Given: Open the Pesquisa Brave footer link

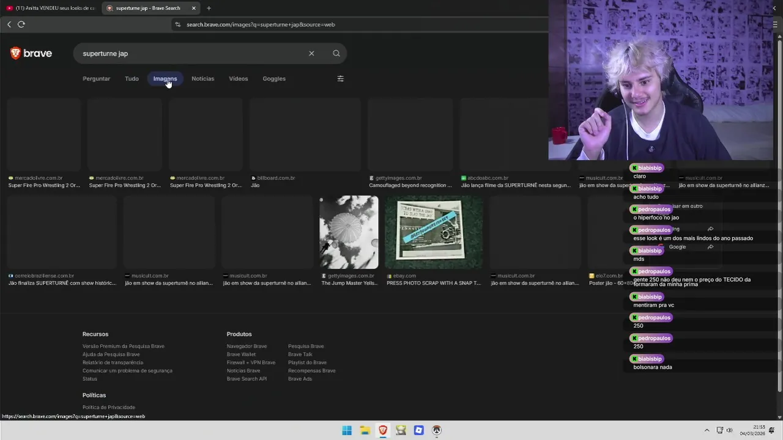Looking at the screenshot, I should [x=306, y=346].
